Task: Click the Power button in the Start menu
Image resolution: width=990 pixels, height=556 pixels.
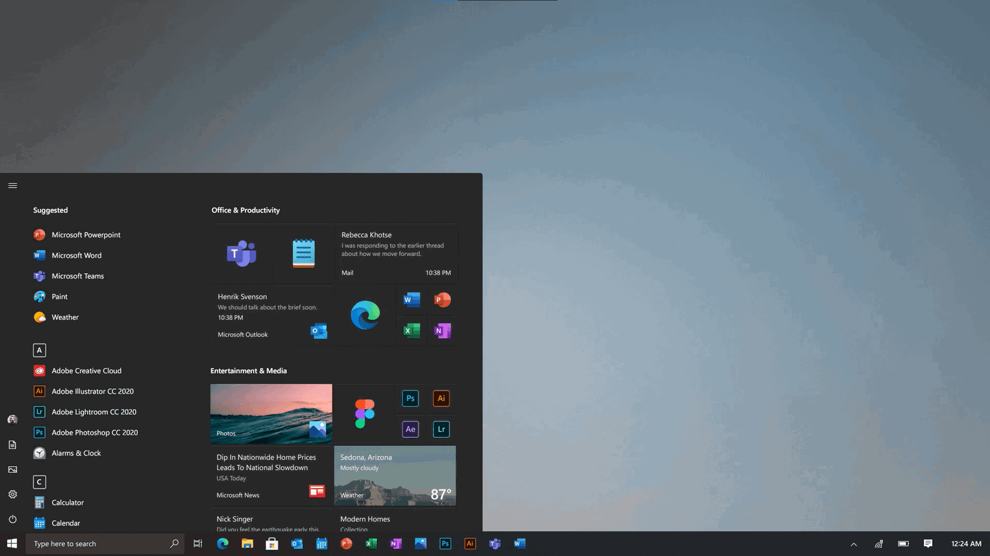Action: [x=12, y=519]
